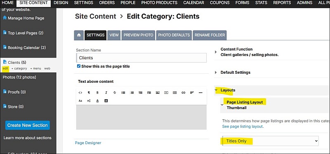Screen dimensions: 330x154
Task: Open HTML source code view icon
Action: 80,93
